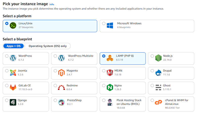The width and height of the screenshot is (197, 113).
Task: Click the Drupal droplet icon
Action: coord(158,73)
